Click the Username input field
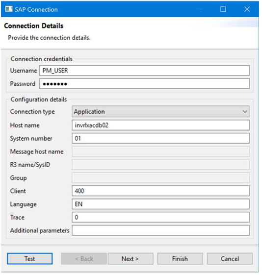262x275 pixels. (x=144, y=71)
